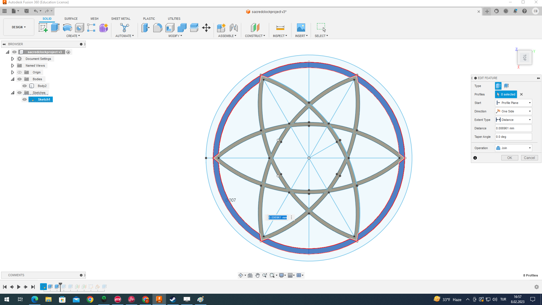Click the OK button to confirm extrude
The height and width of the screenshot is (305, 542).
point(510,158)
